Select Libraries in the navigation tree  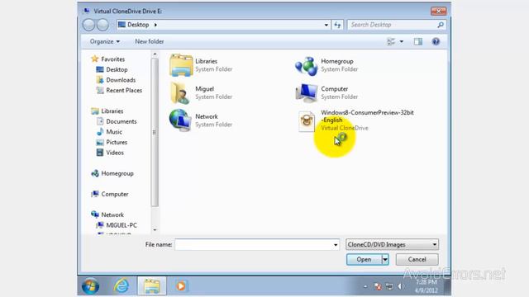(x=112, y=111)
